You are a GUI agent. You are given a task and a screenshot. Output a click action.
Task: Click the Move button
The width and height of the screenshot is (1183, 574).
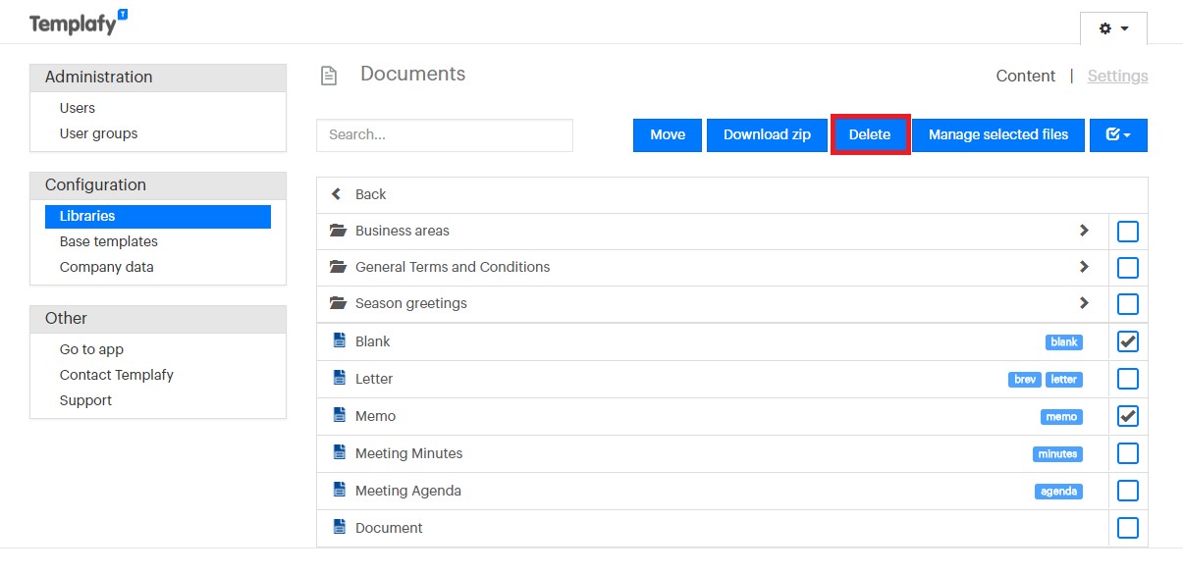pyautogui.click(x=668, y=135)
